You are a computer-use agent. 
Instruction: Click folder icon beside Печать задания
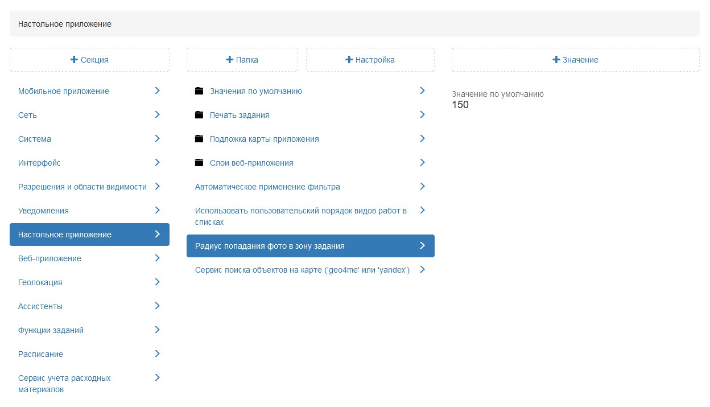click(x=199, y=115)
